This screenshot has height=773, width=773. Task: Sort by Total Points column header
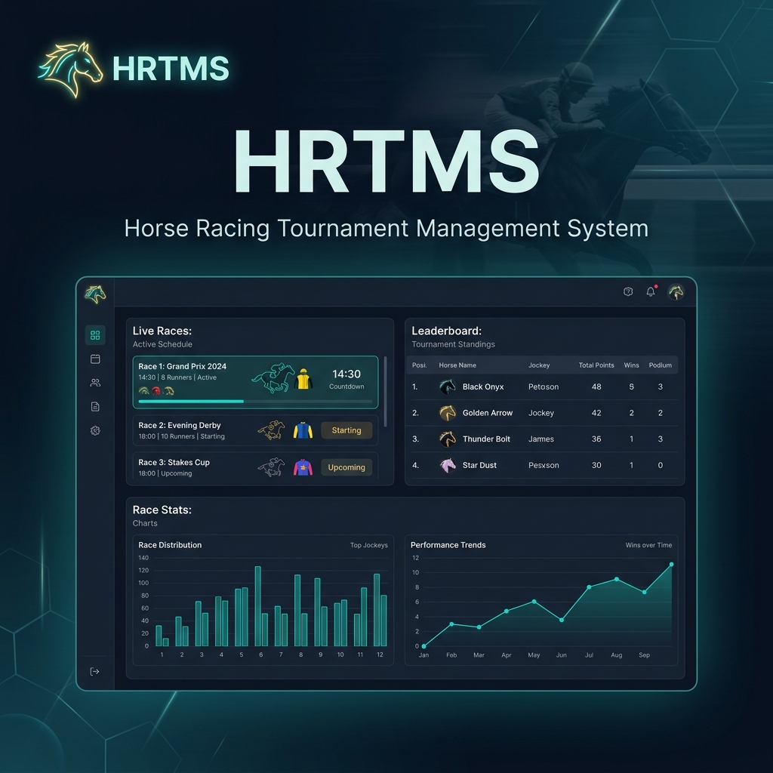(596, 365)
